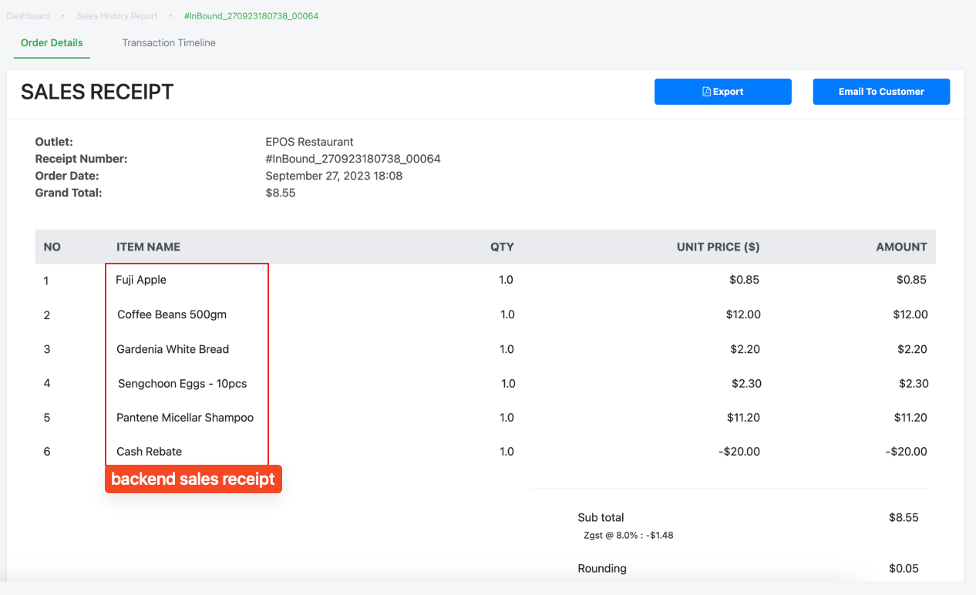Click the $2.20 amount for Gardenia White Bread

912,349
